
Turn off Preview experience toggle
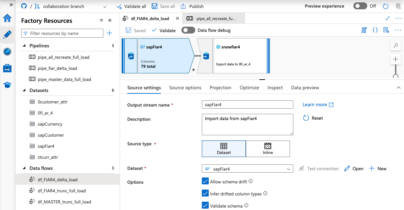(360, 6)
